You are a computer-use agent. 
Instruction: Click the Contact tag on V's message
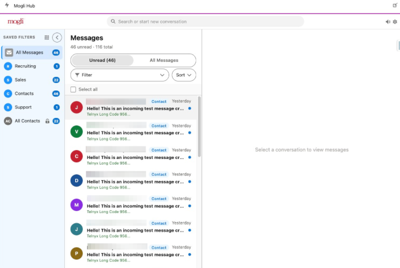[x=159, y=126]
